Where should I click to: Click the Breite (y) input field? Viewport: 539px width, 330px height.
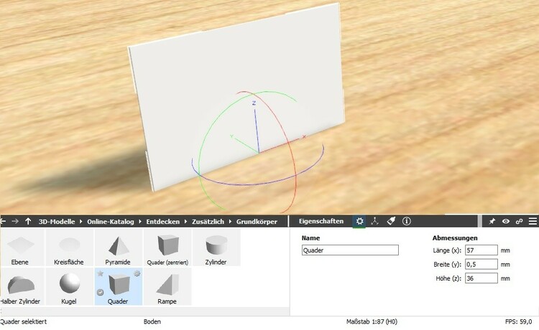click(x=482, y=264)
